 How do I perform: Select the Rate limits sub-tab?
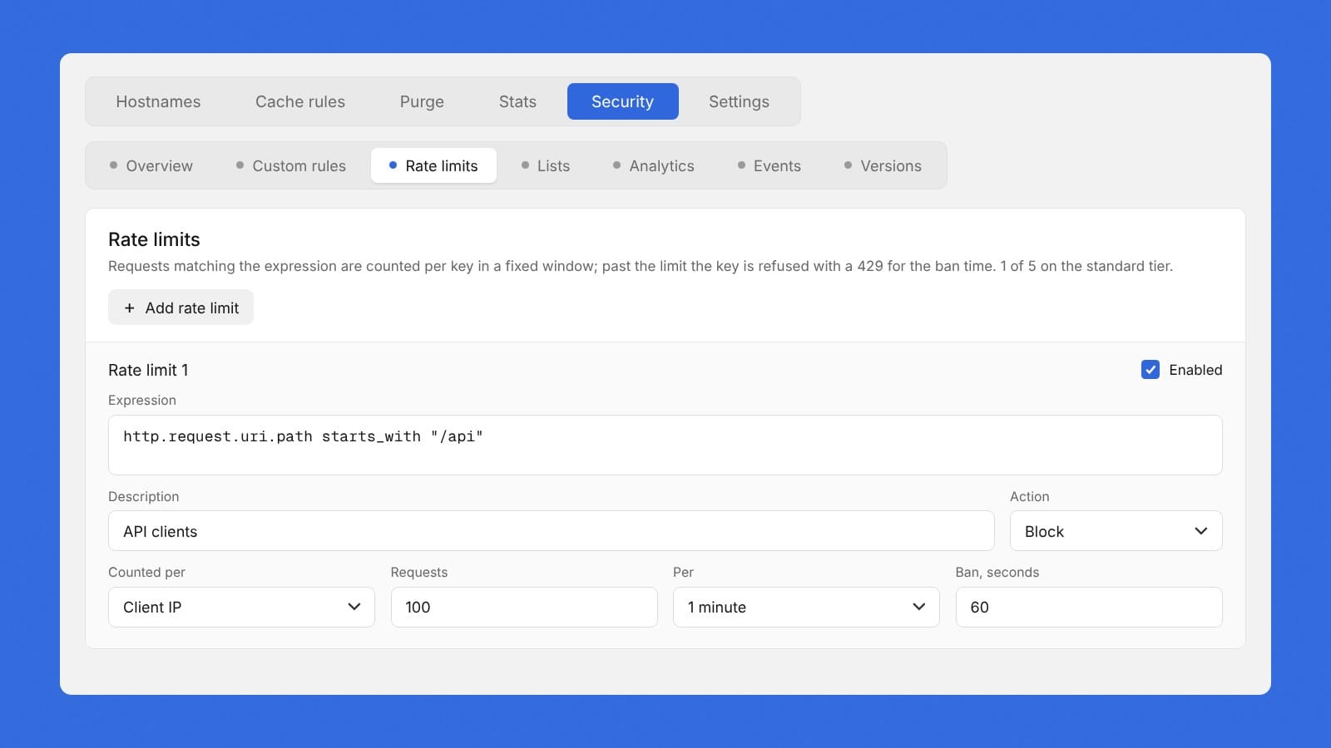click(x=433, y=165)
